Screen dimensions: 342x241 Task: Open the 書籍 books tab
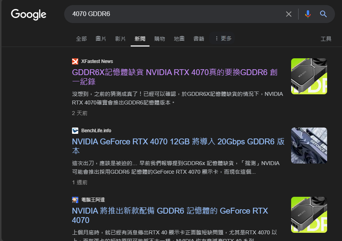click(x=199, y=39)
